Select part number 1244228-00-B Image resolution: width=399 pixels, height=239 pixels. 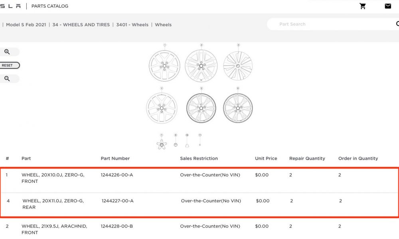pyautogui.click(x=117, y=226)
